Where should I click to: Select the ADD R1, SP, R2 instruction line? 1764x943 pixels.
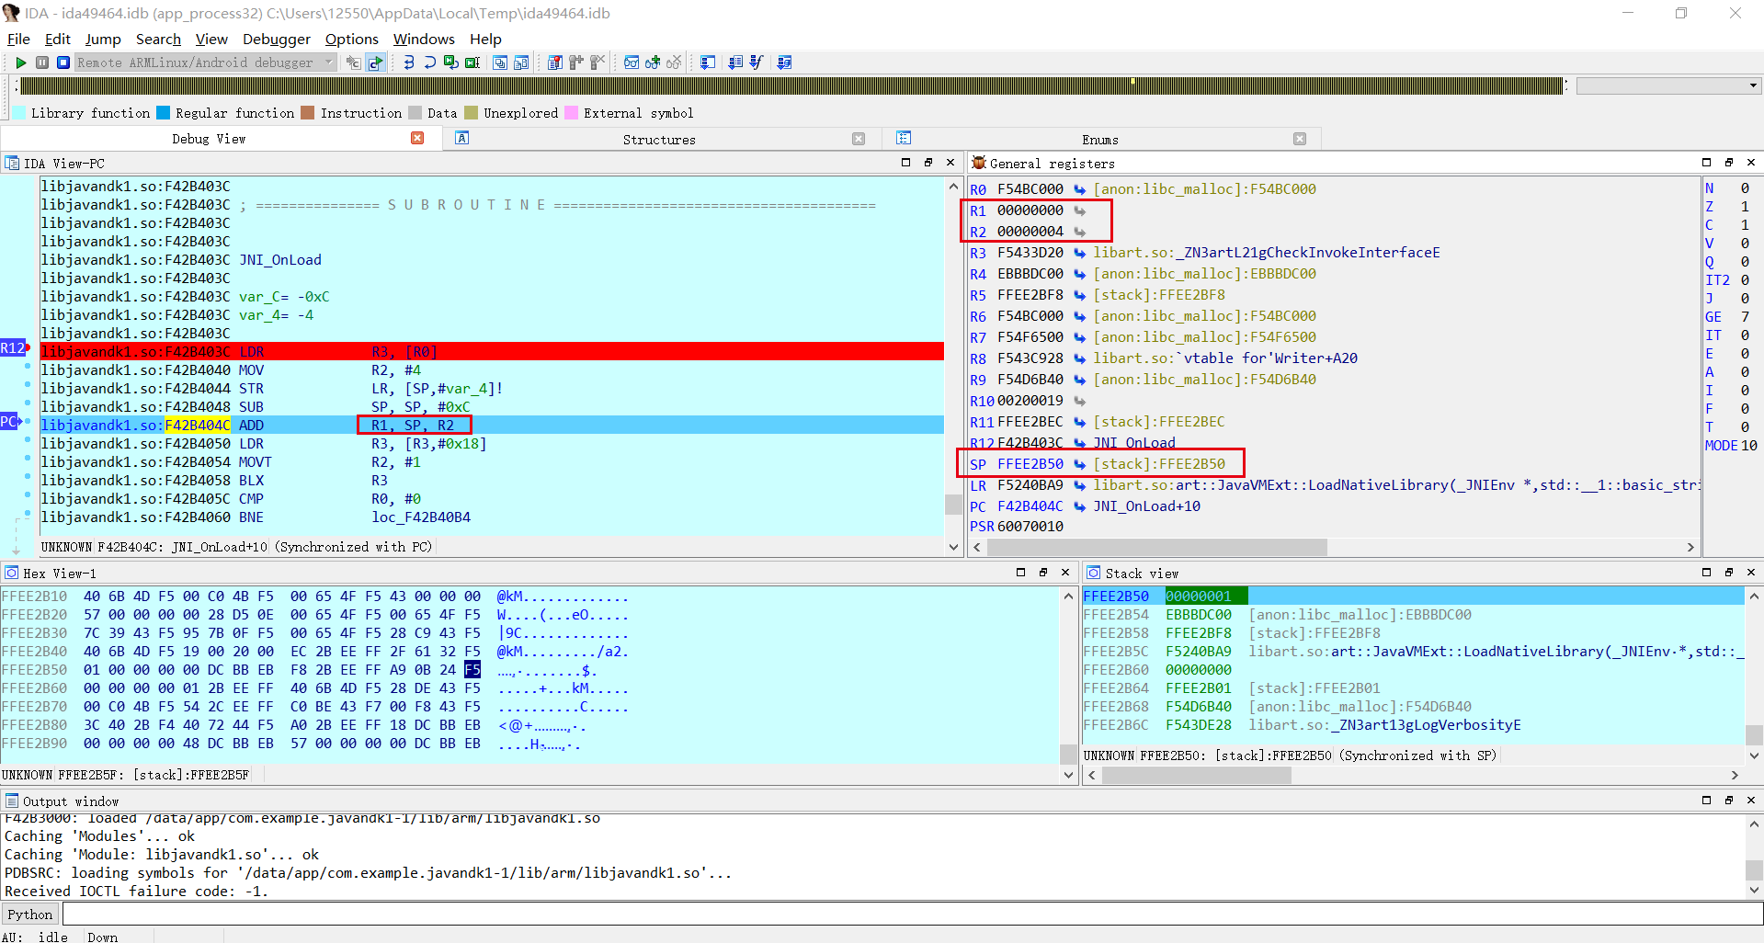pyautogui.click(x=492, y=425)
